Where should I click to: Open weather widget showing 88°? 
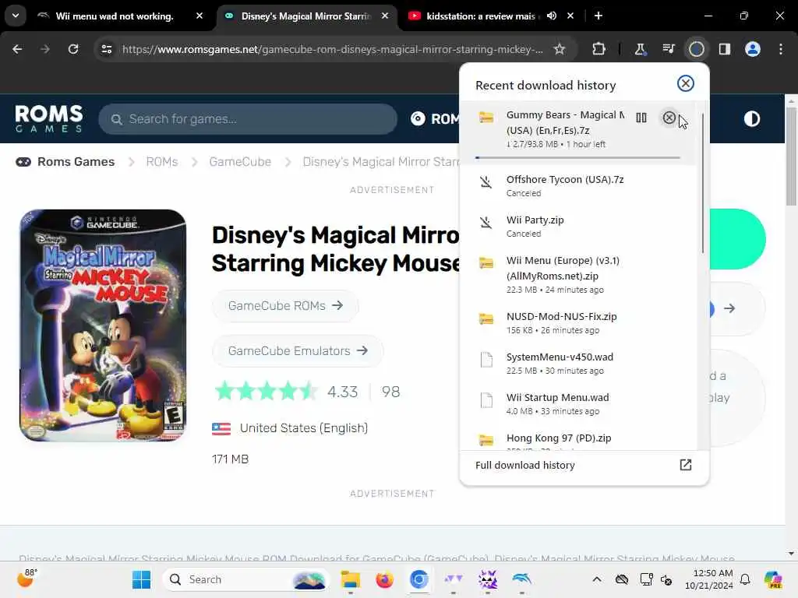(27, 579)
